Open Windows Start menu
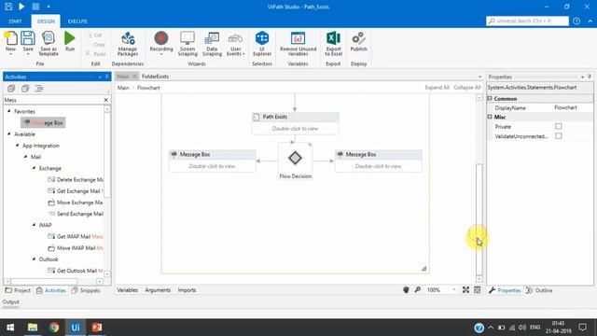Screen dimensions: 597x336 point(10,328)
